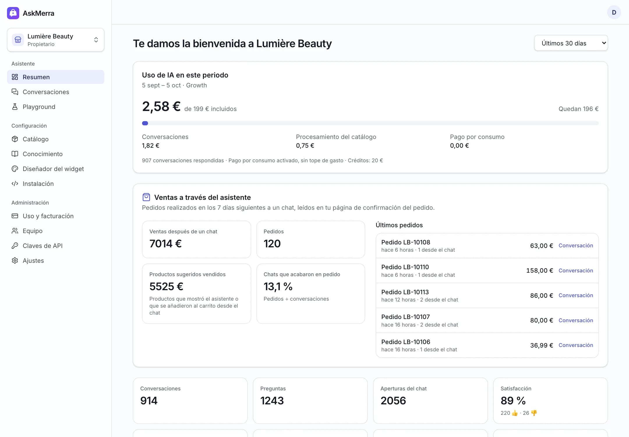This screenshot has height=437, width=629.
Task: Click the Catálogo box icon
Action: [x=15, y=139]
